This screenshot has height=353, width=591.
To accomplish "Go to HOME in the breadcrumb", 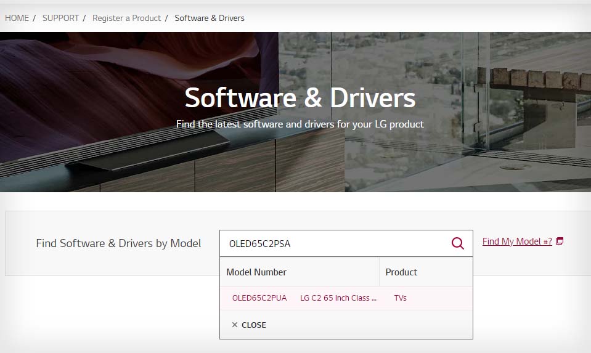I will (17, 18).
